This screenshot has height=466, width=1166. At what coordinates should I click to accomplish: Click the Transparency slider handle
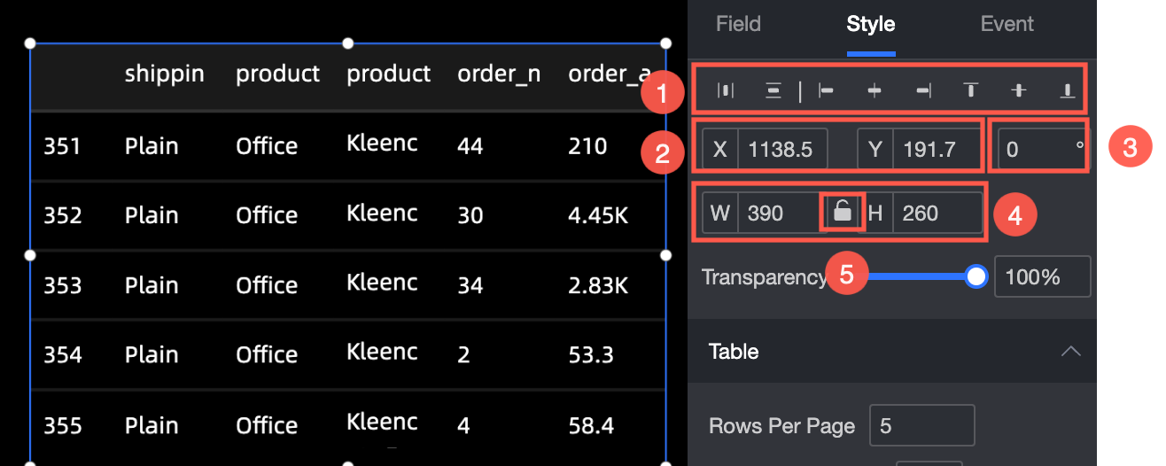click(976, 277)
